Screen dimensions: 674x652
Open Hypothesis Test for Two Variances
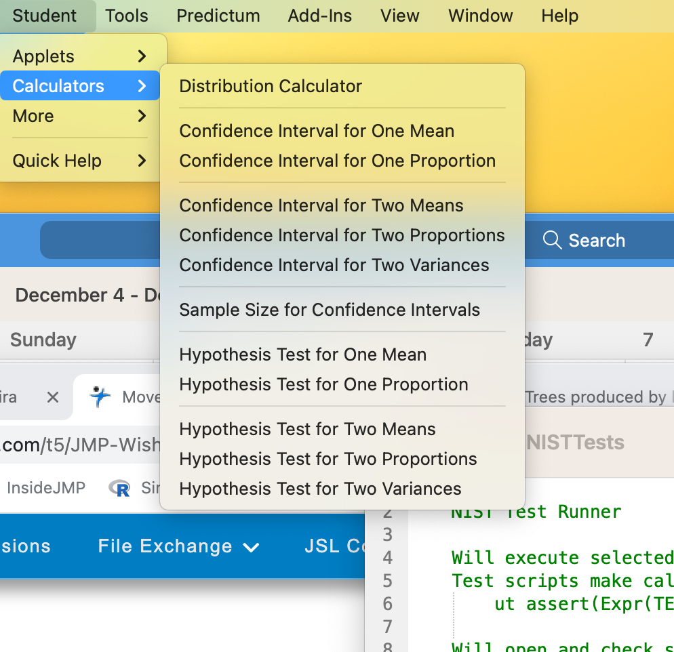(x=319, y=489)
